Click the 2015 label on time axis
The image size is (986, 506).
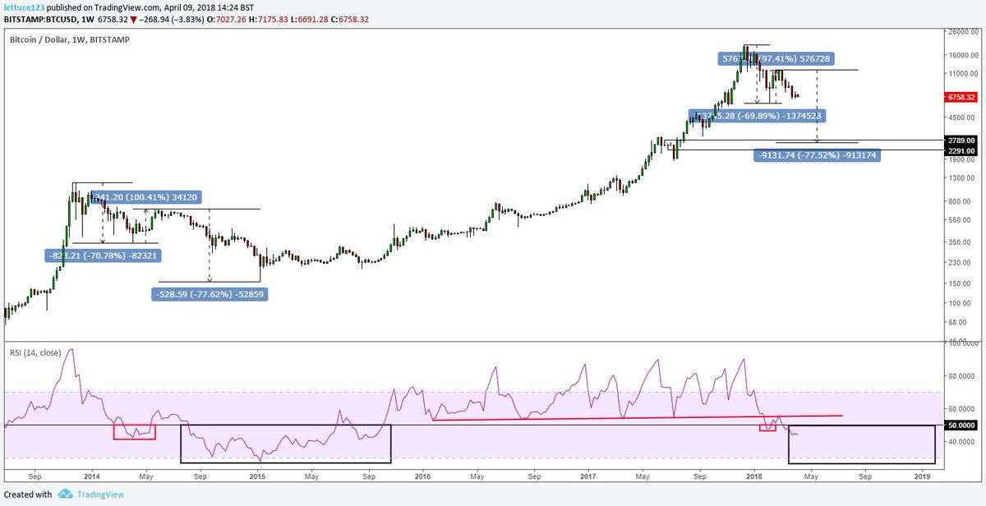pos(256,476)
